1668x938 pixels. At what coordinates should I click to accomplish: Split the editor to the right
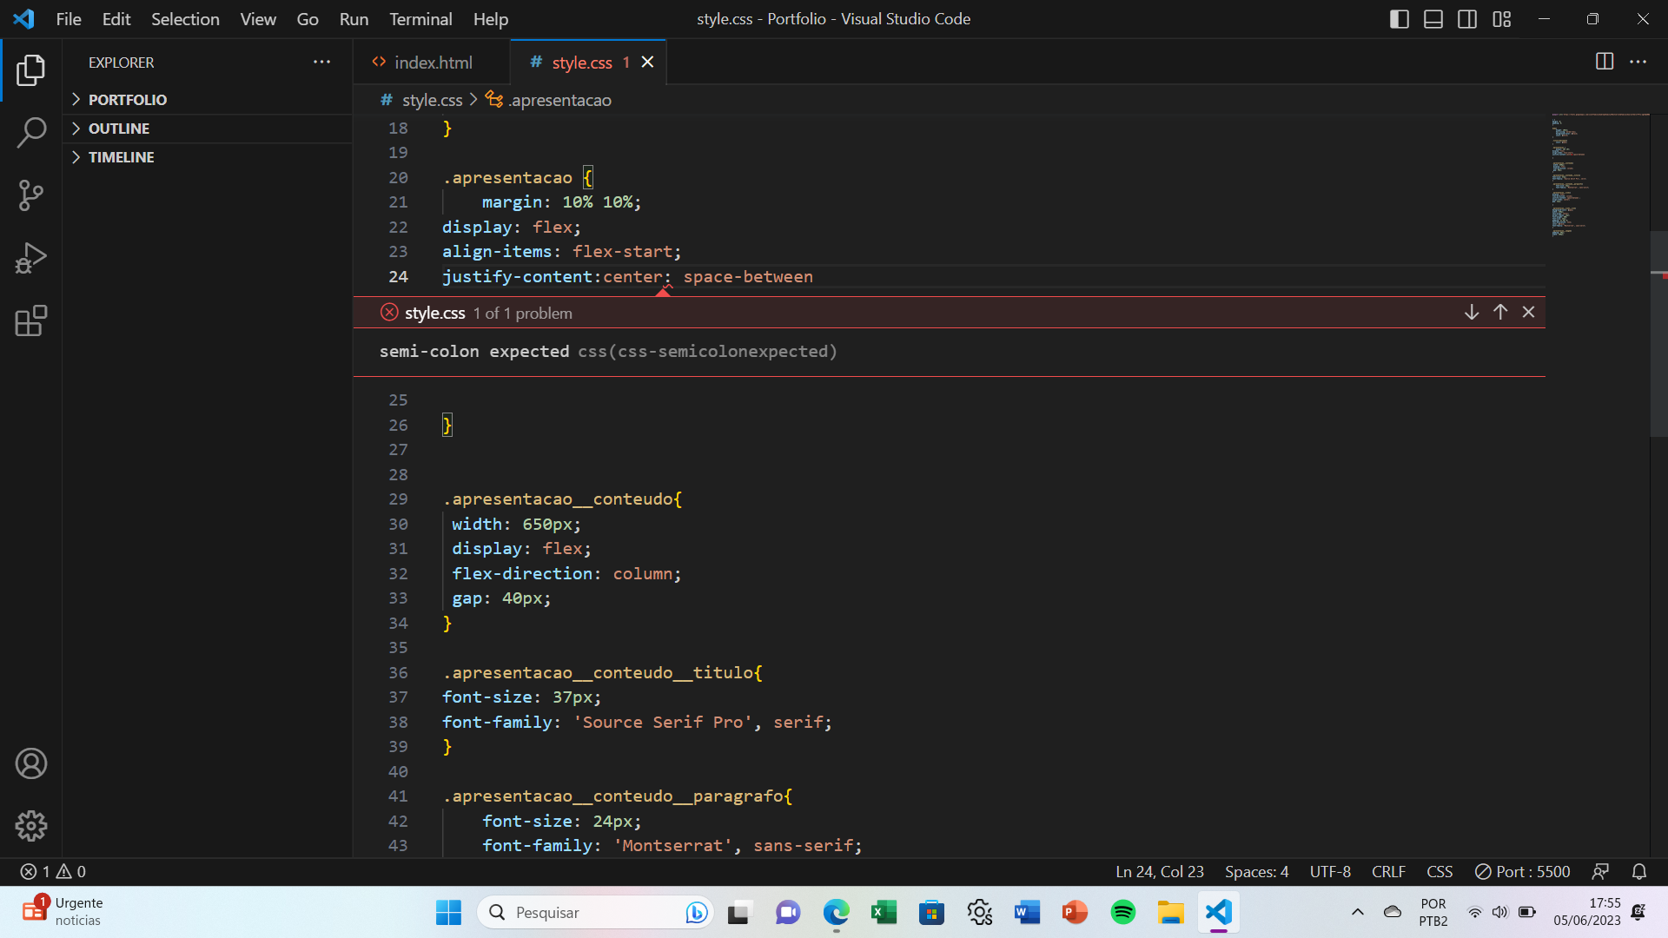pyautogui.click(x=1605, y=62)
